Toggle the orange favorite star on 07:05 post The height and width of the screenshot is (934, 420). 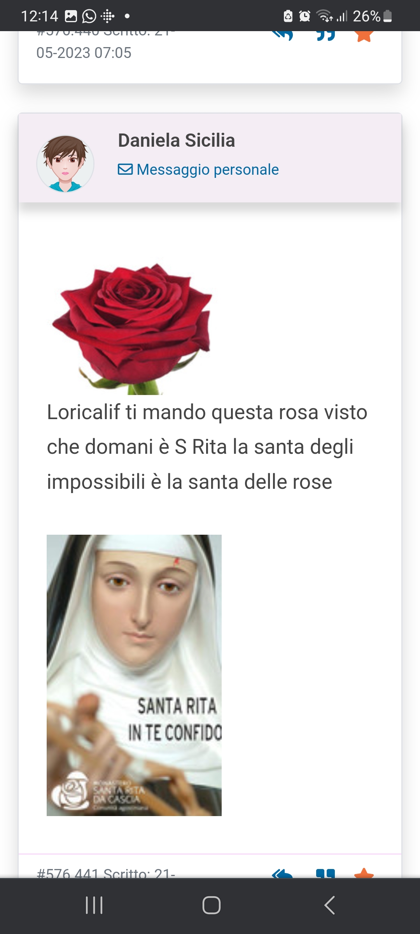click(x=364, y=36)
